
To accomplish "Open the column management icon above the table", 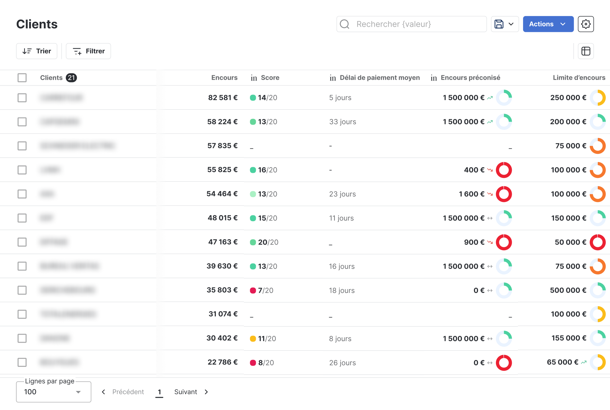I will click(x=586, y=51).
